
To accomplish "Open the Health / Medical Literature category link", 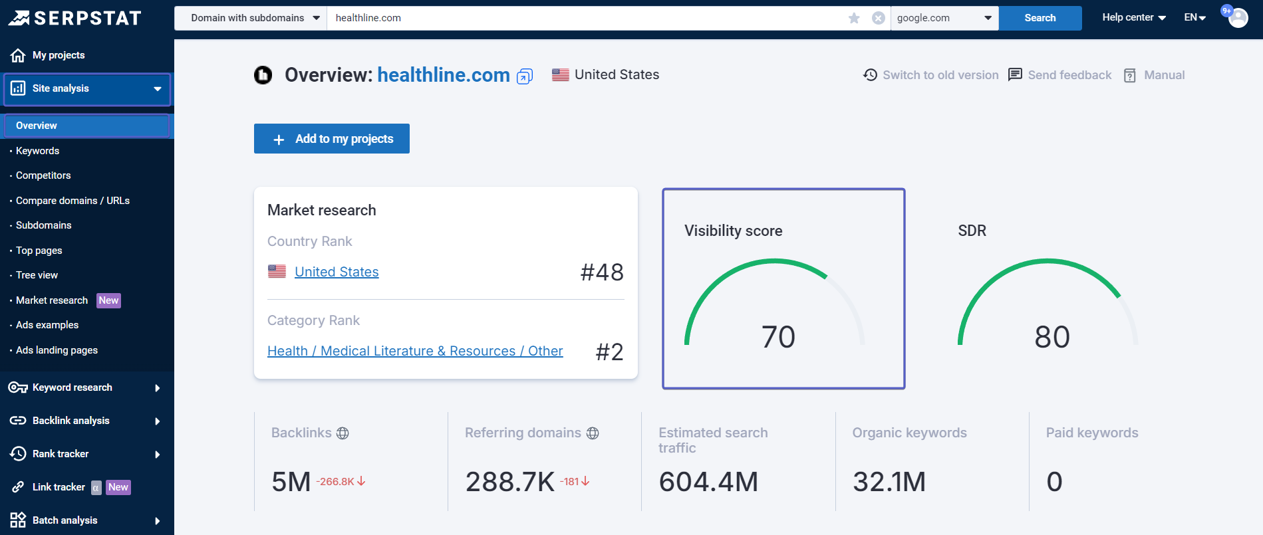I will [x=415, y=351].
